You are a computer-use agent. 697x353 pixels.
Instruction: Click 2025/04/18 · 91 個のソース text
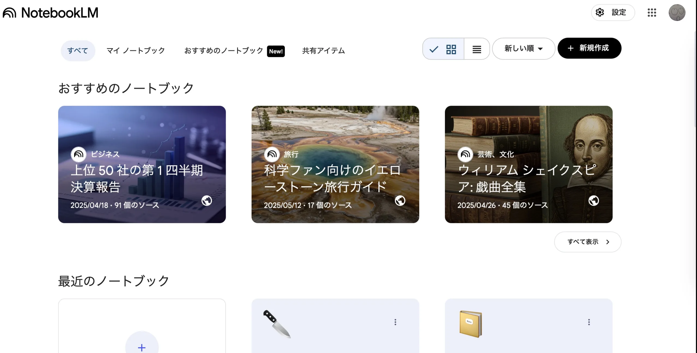click(x=115, y=205)
